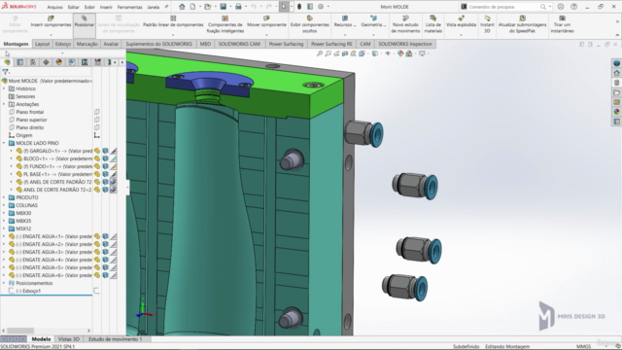622x350 pixels.
Task: Open DisplayManager appearance tab icon
Action: [58, 62]
